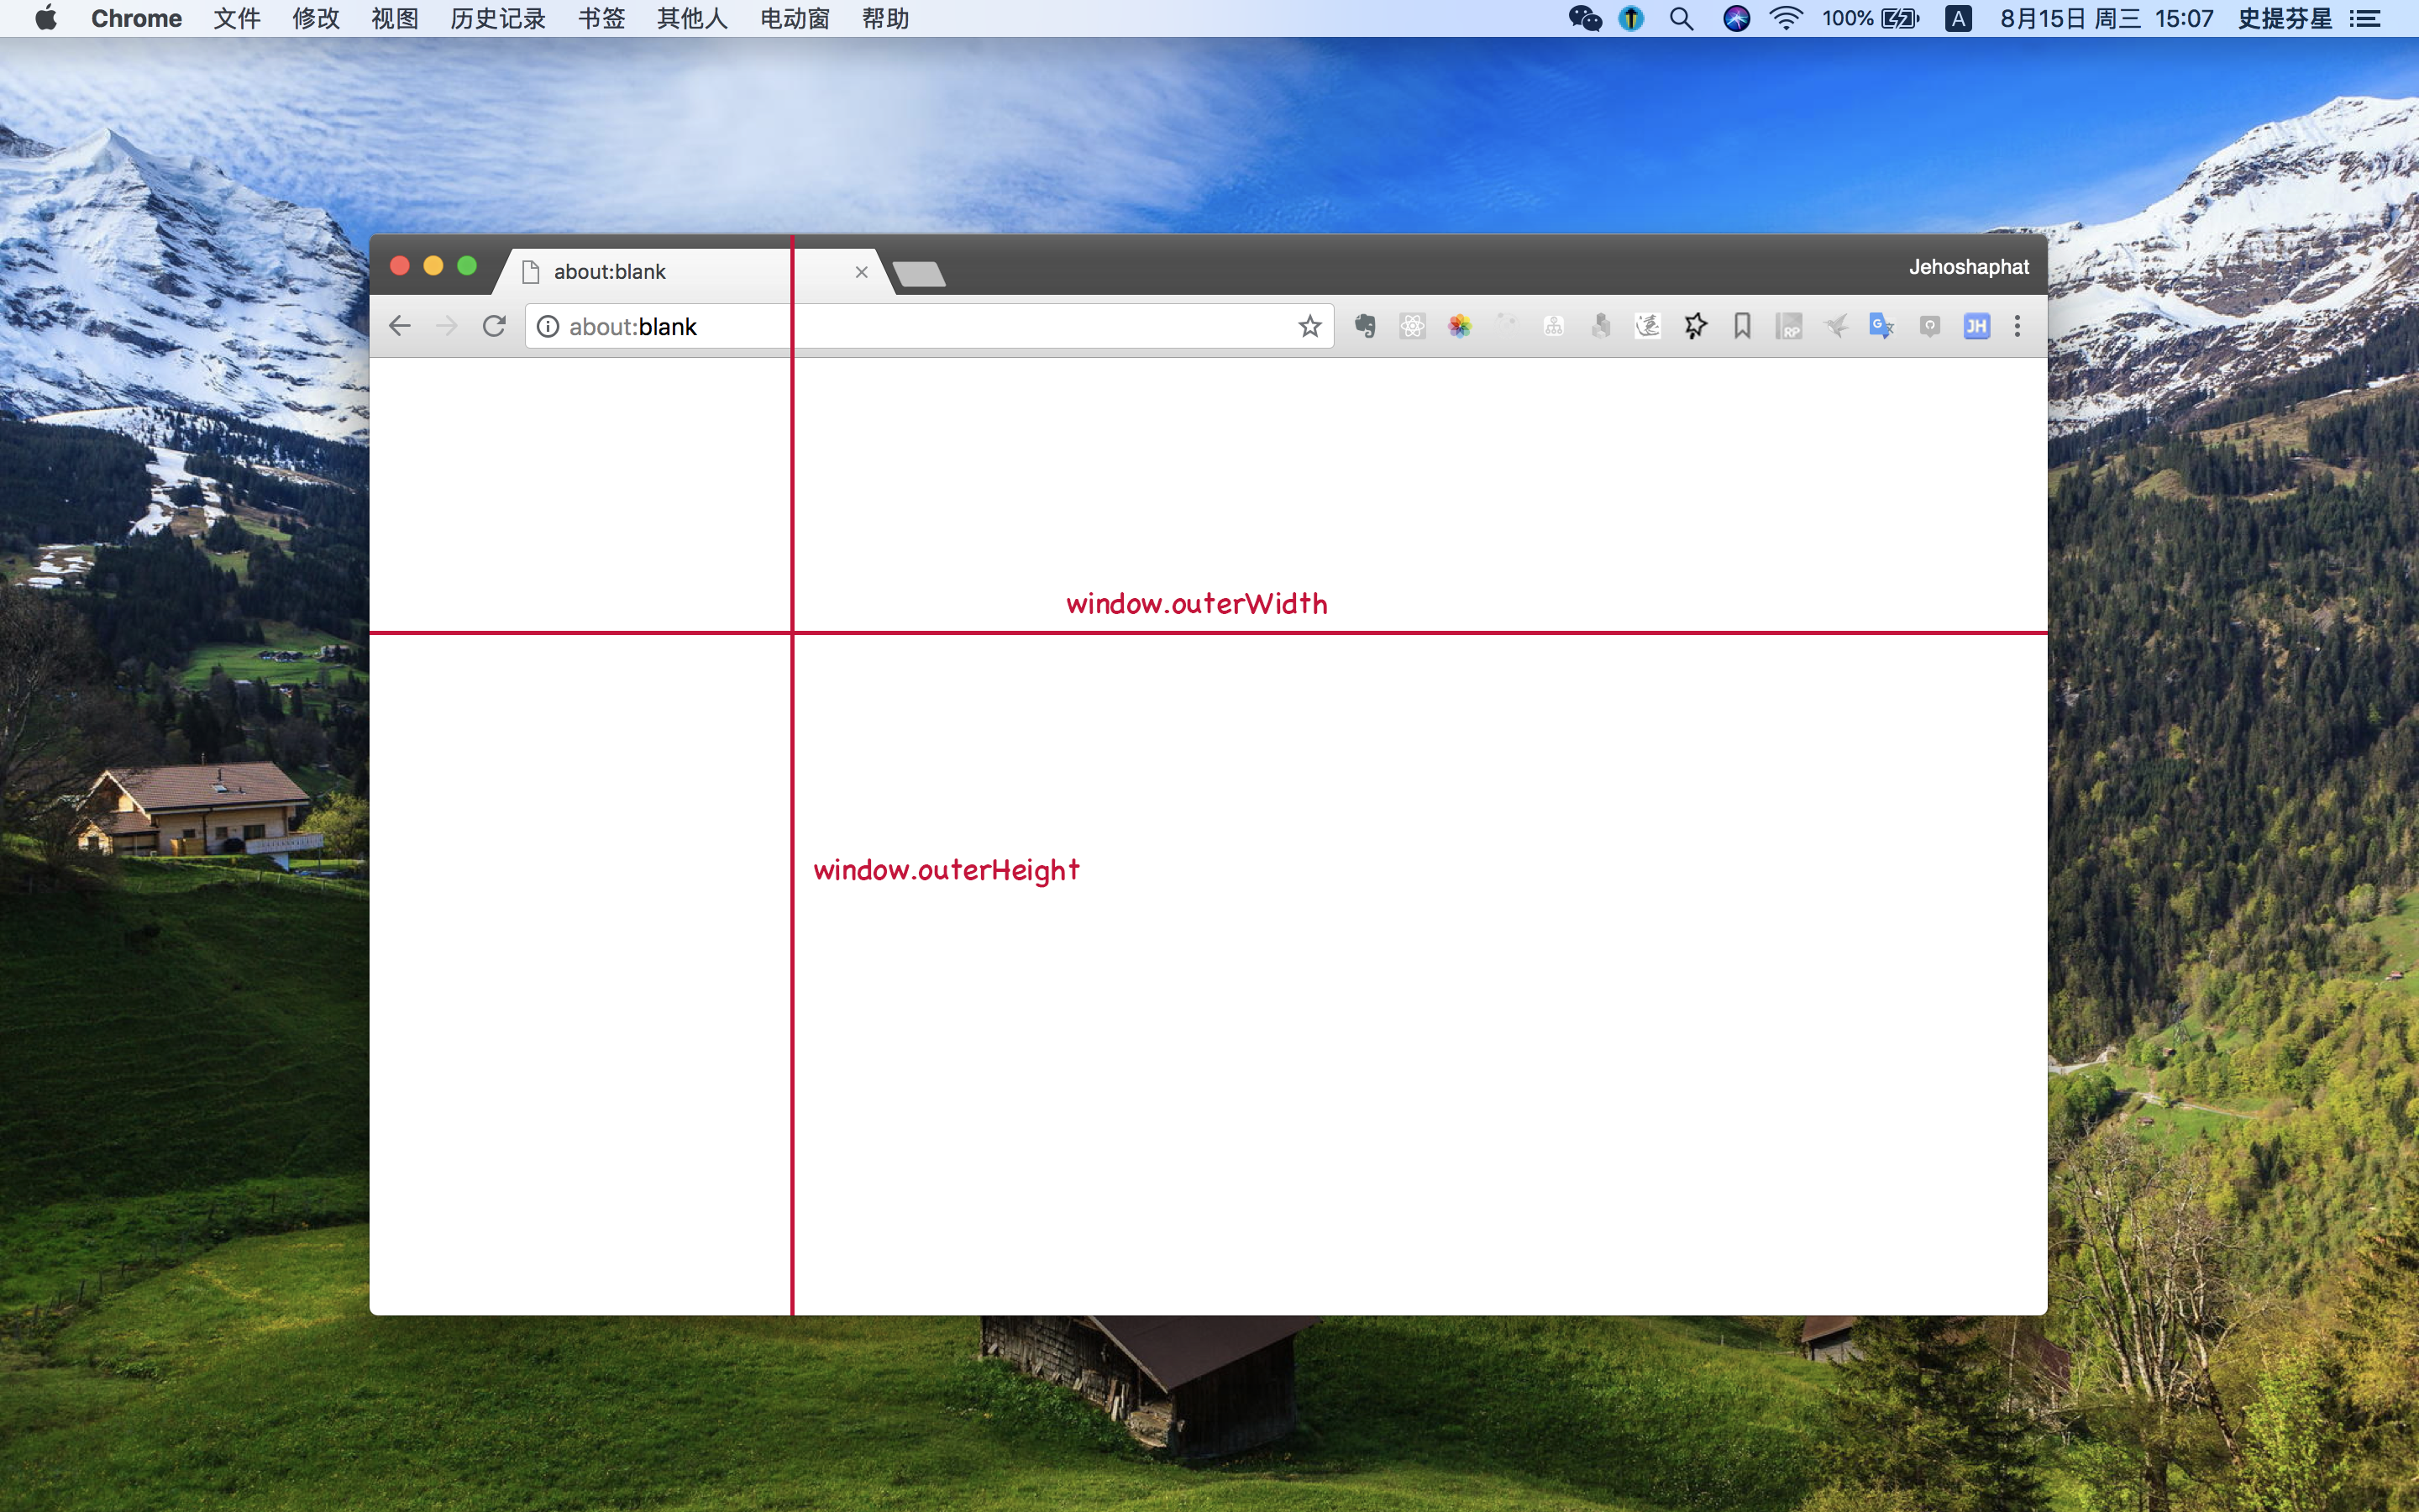The height and width of the screenshot is (1512, 2419).
Task: Click the bookmark ribbon extension icon
Action: (x=1742, y=326)
